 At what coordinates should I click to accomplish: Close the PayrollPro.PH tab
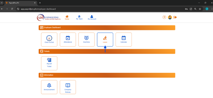click(35, 3)
